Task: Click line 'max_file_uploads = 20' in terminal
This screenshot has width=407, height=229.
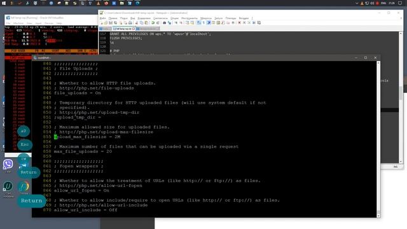Action: click(x=83, y=151)
